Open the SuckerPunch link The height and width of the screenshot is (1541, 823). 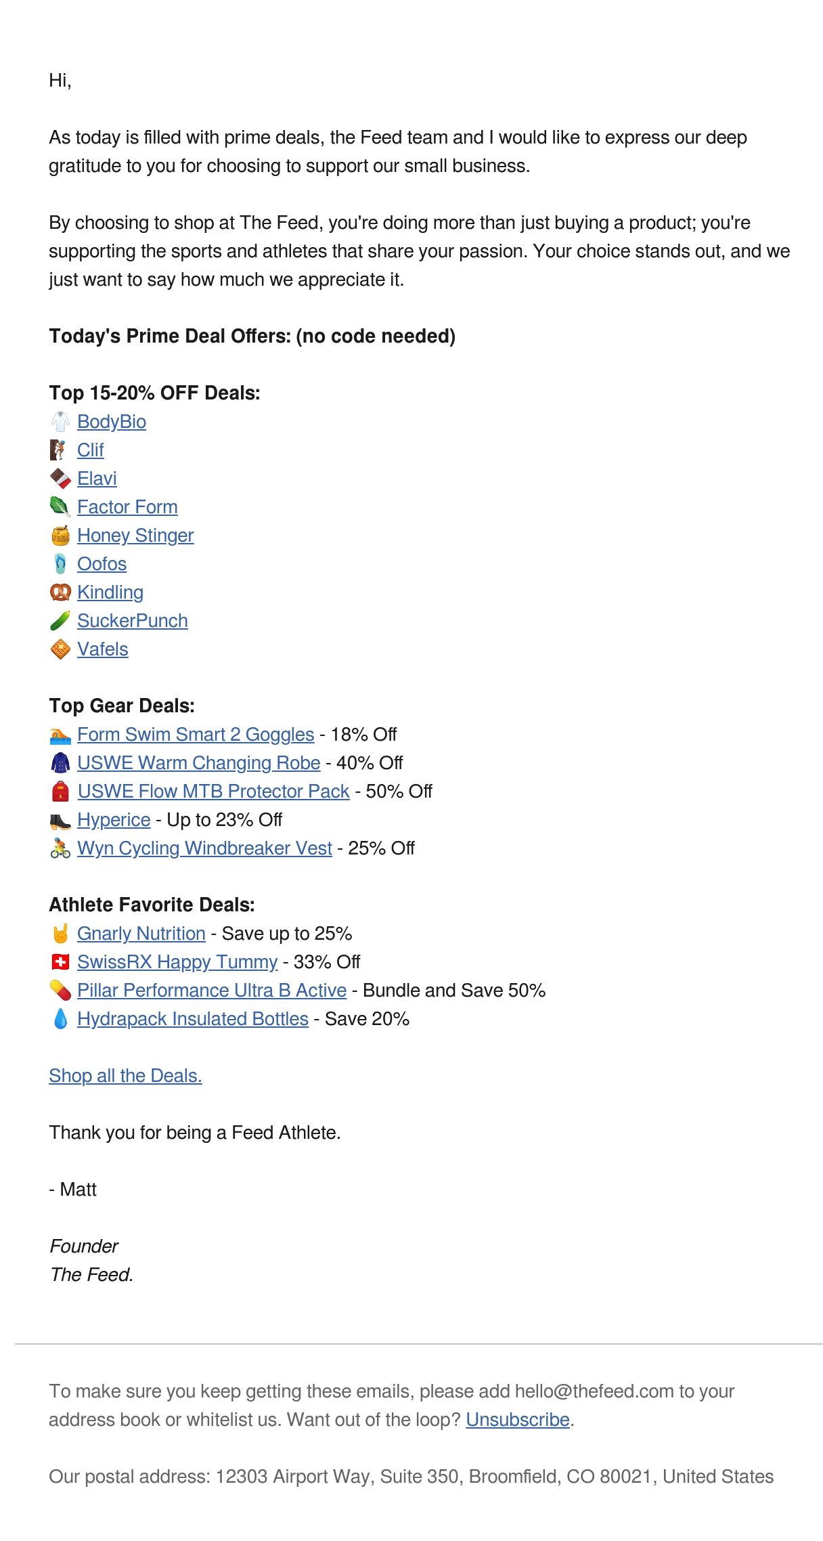click(133, 621)
